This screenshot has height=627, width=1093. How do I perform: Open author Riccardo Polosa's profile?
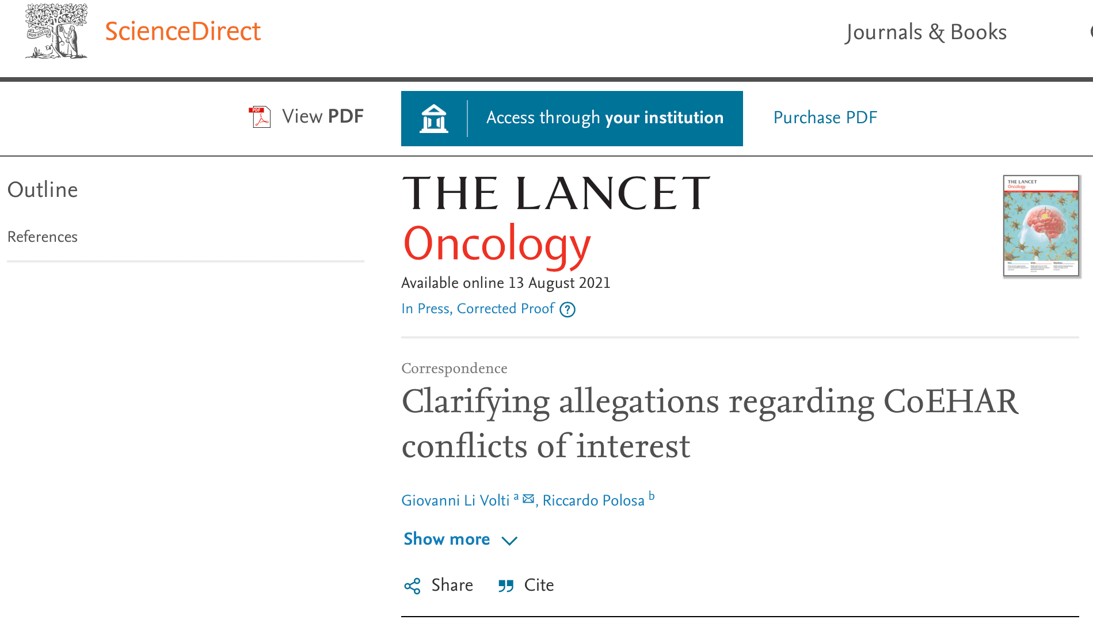[x=593, y=500]
